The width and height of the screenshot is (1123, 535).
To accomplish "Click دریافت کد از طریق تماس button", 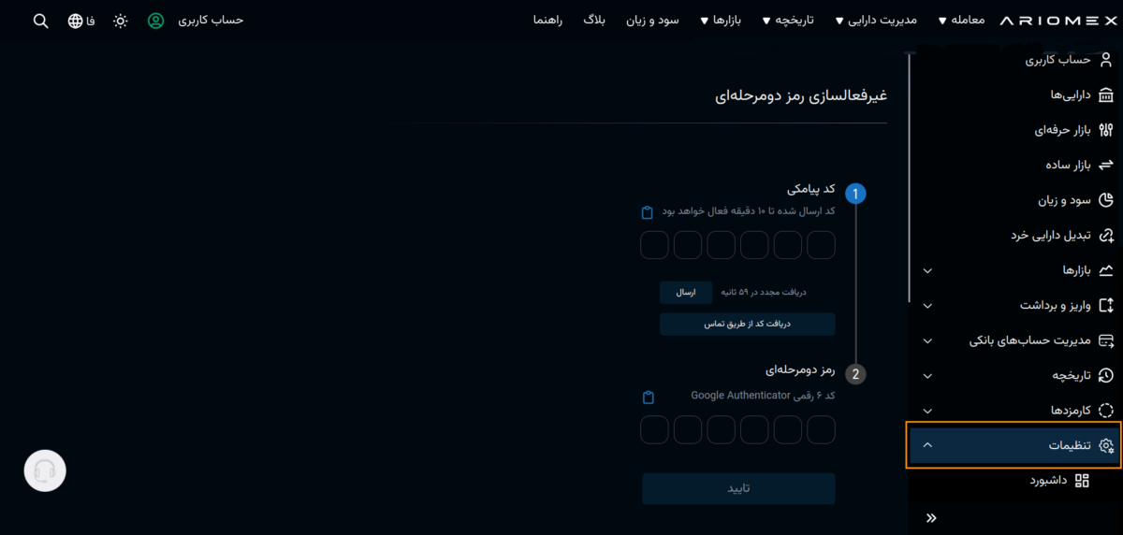I will [x=747, y=324].
